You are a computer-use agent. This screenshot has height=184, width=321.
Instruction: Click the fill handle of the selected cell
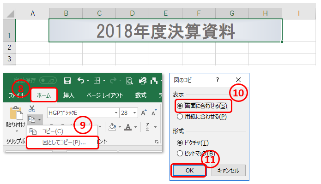coord(282,42)
